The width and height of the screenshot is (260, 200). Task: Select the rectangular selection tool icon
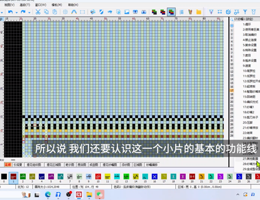[x=82, y=12]
